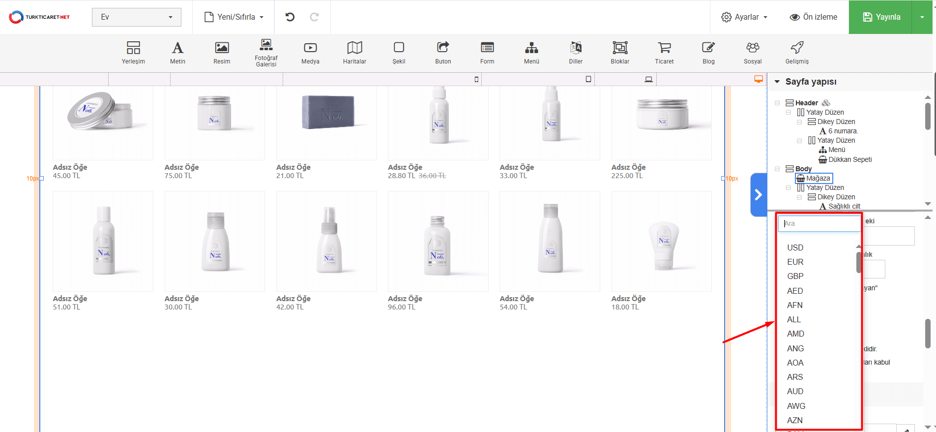Select the Gelişmiş rocket tool
Image resolution: width=936 pixels, height=432 pixels.
click(x=797, y=53)
